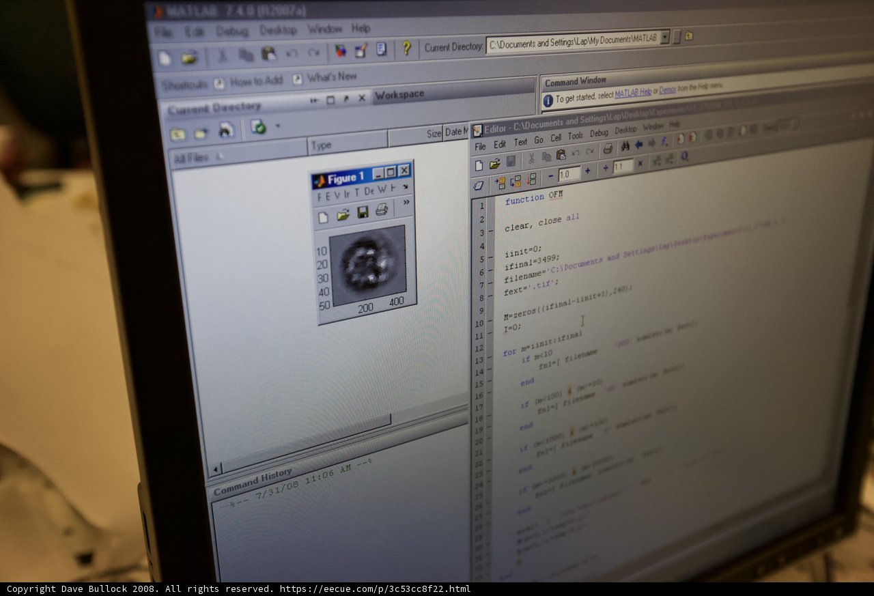Click the Open file icon in MATLAB's main toolbar
The width and height of the screenshot is (874, 596).
pos(189,58)
